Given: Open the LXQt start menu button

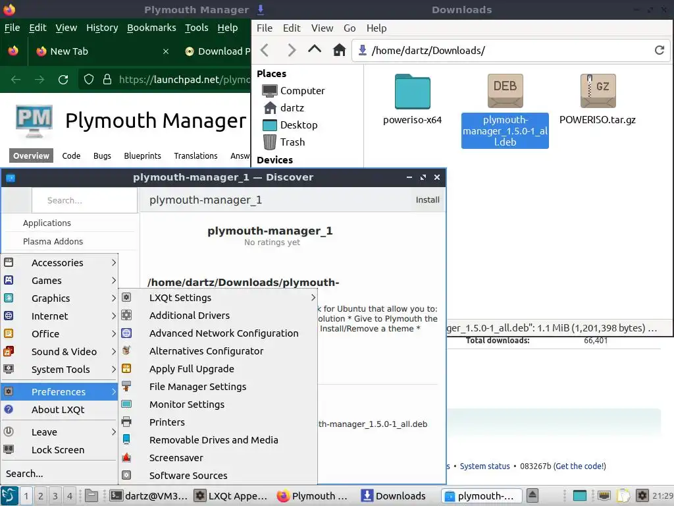Looking at the screenshot, I should pos(9,495).
